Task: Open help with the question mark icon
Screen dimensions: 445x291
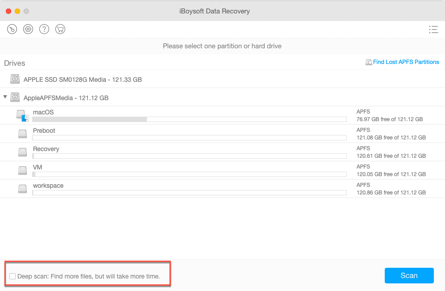Action: pyautogui.click(x=44, y=29)
